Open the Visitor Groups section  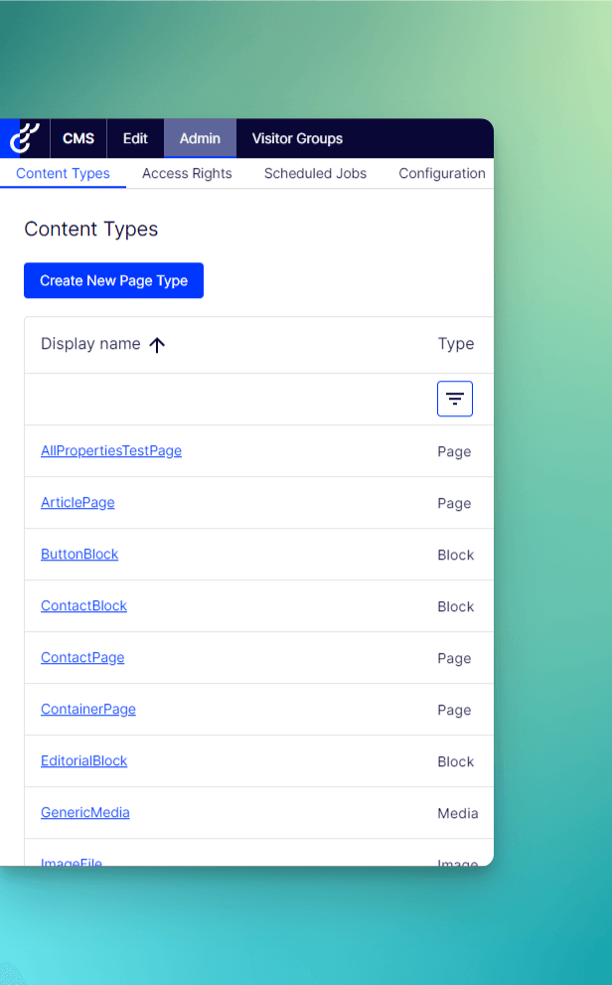point(297,138)
